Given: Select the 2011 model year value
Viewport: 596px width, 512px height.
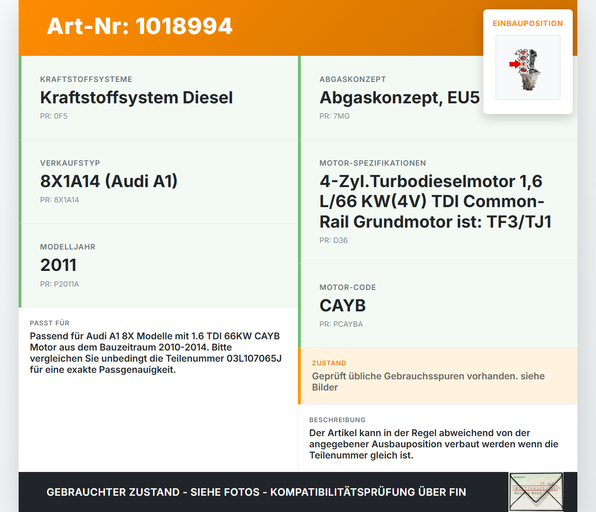Looking at the screenshot, I should click(x=58, y=265).
